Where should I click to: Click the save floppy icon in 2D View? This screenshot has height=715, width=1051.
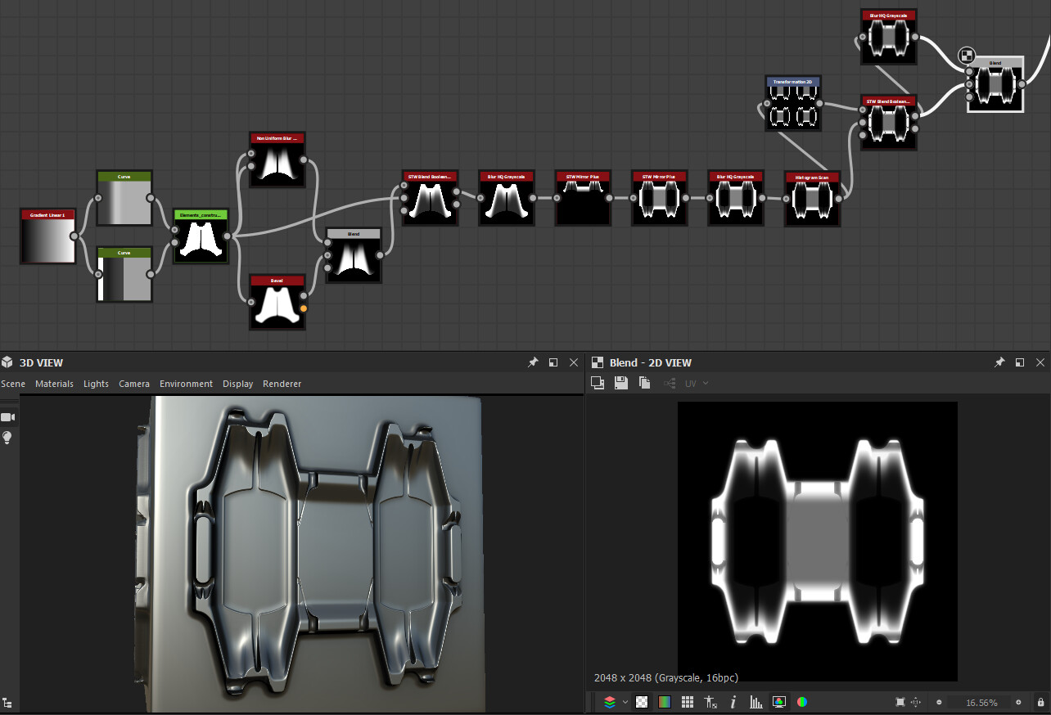[621, 383]
